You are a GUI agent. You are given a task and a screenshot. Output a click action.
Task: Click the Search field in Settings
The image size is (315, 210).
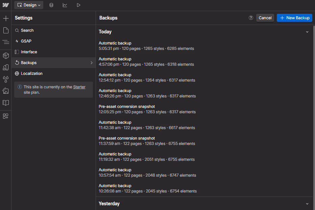click(26, 30)
